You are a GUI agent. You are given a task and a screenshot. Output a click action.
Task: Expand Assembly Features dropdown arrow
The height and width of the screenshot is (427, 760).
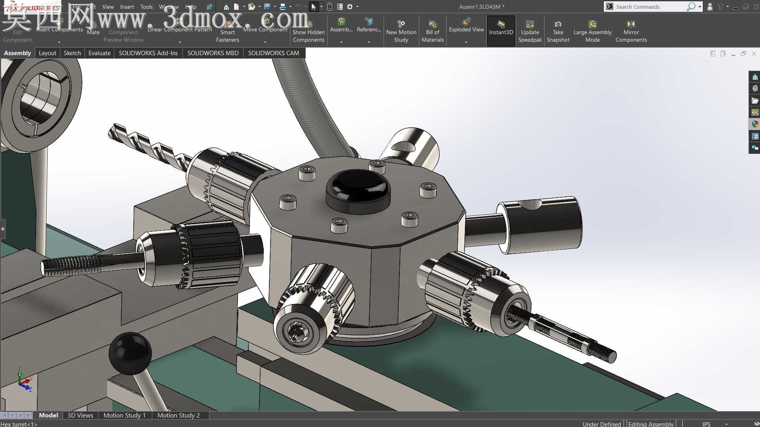pos(341,42)
